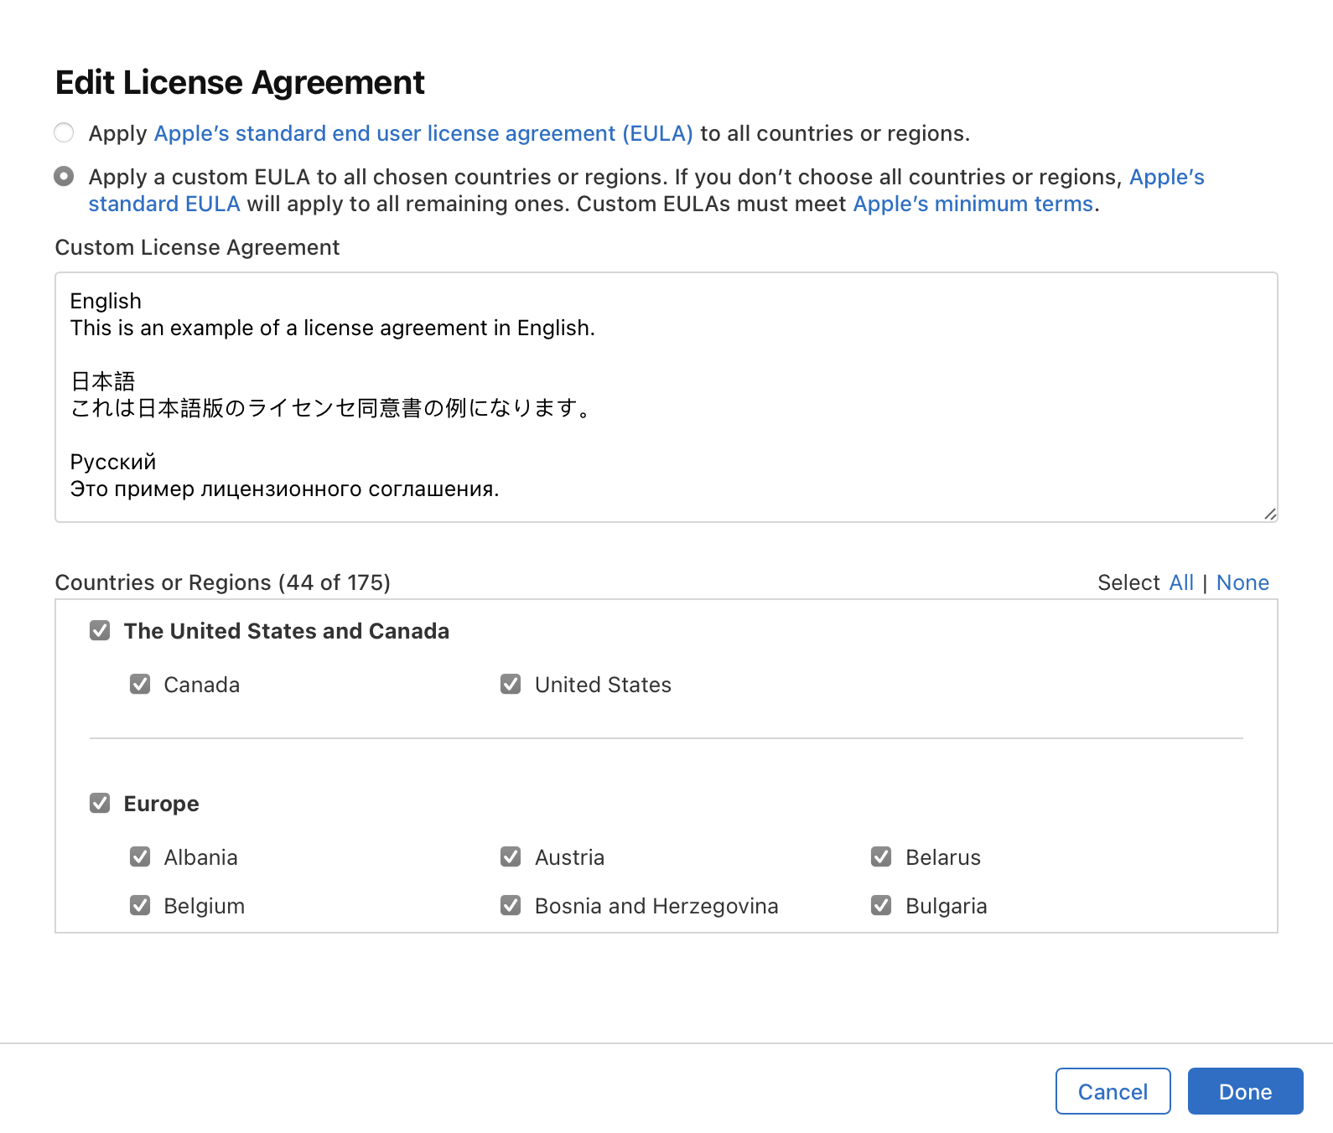Uncheck Bulgaria
This screenshot has width=1333, height=1133.
[x=881, y=905]
